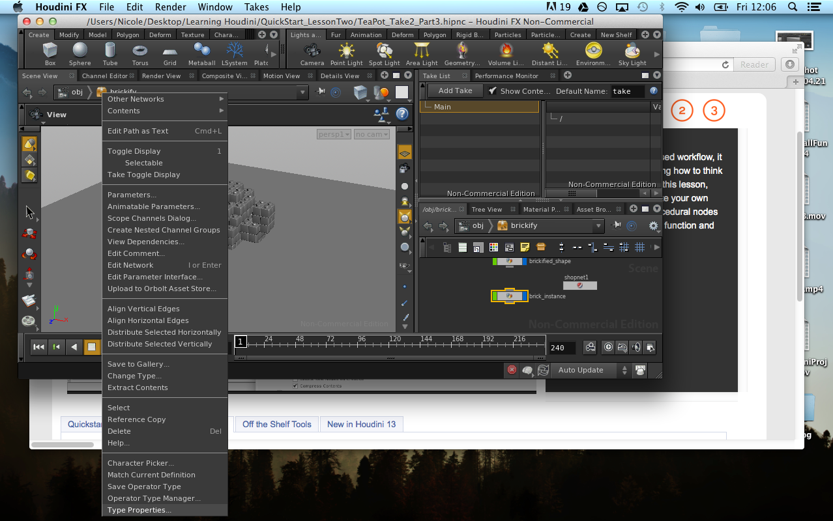This screenshot has width=833, height=521.
Task: Click the Sky Light shelf tool
Action: tap(632, 53)
